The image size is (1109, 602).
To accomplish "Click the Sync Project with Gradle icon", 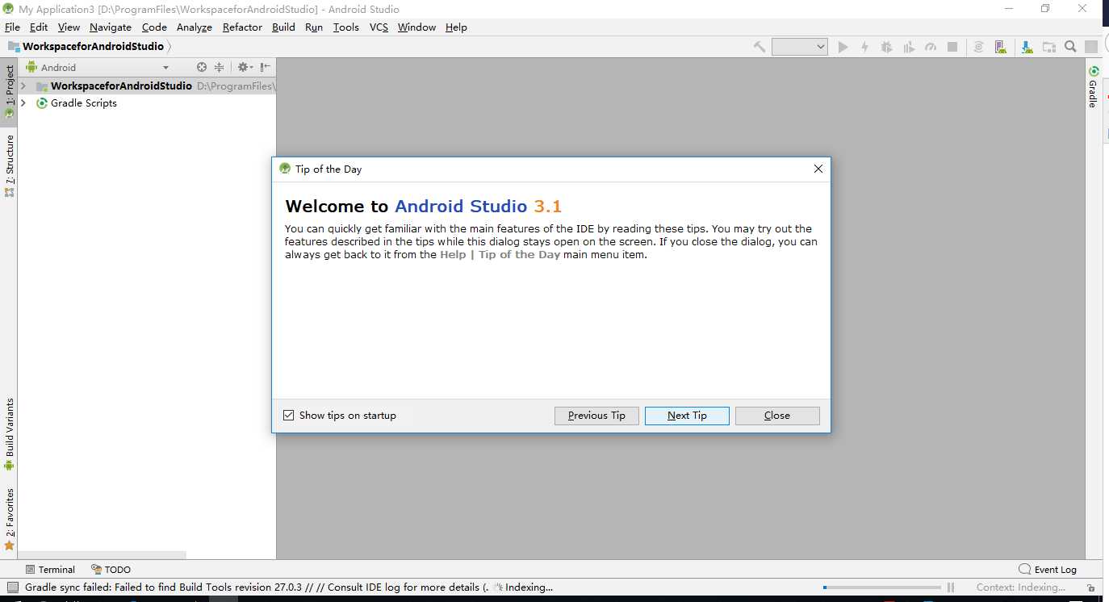I will tap(978, 47).
